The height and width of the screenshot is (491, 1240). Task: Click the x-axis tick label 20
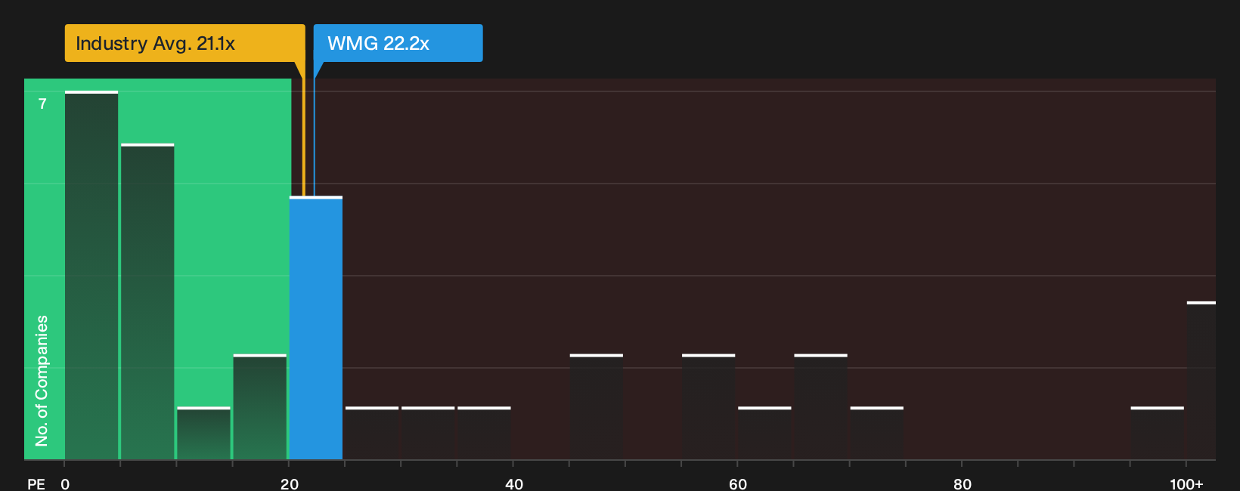pyautogui.click(x=290, y=484)
